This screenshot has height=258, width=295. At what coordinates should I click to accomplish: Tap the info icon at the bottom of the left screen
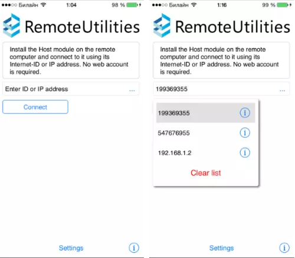(134, 248)
